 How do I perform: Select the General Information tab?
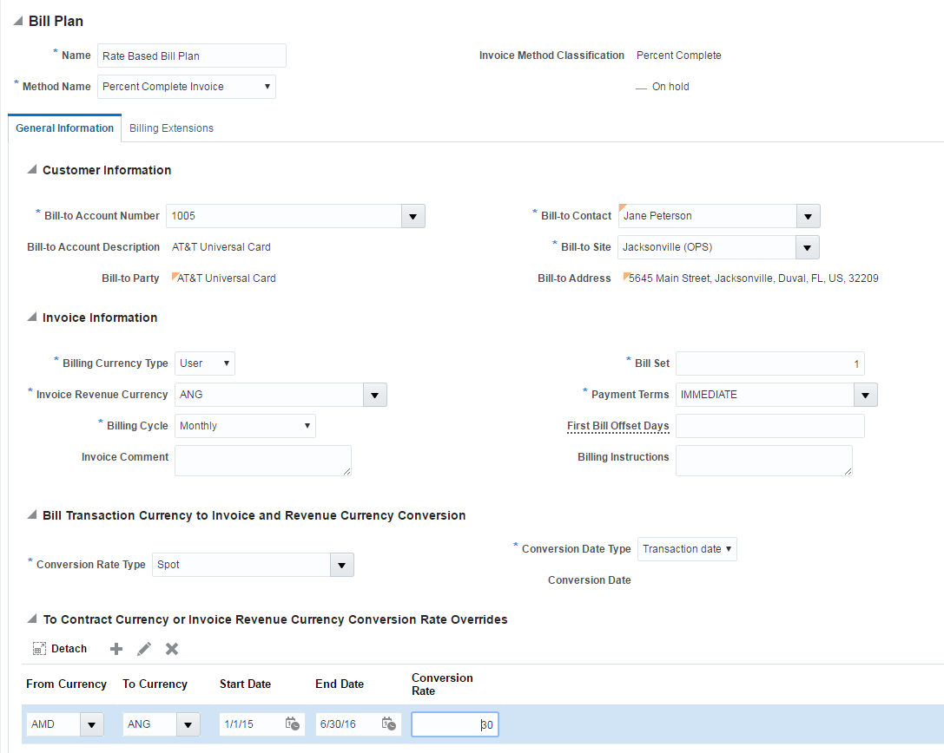[x=64, y=128]
